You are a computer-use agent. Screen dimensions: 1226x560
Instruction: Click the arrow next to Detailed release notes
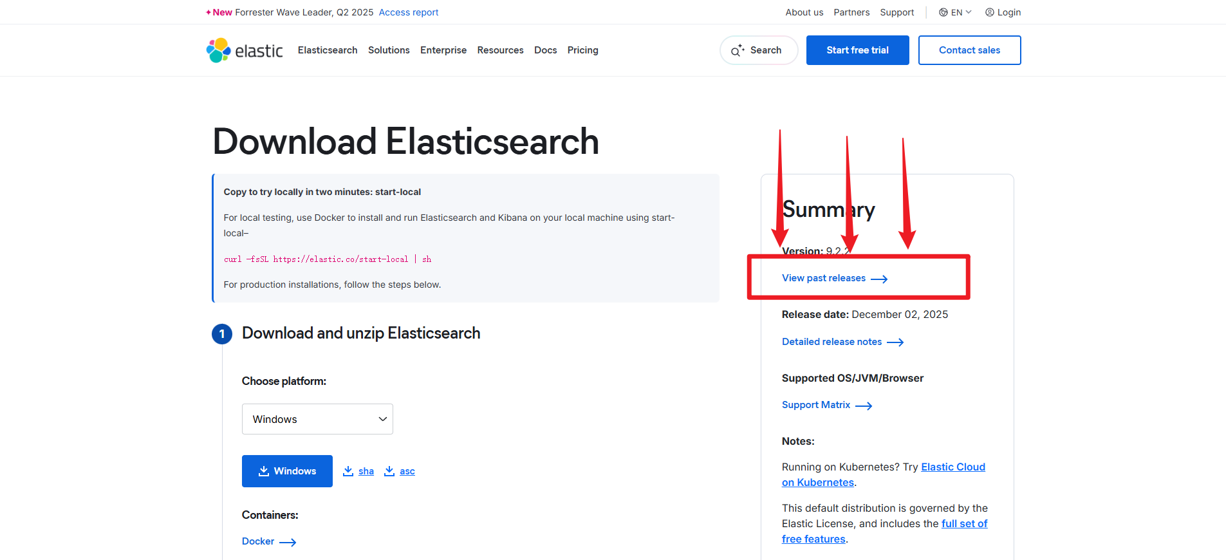pos(895,342)
